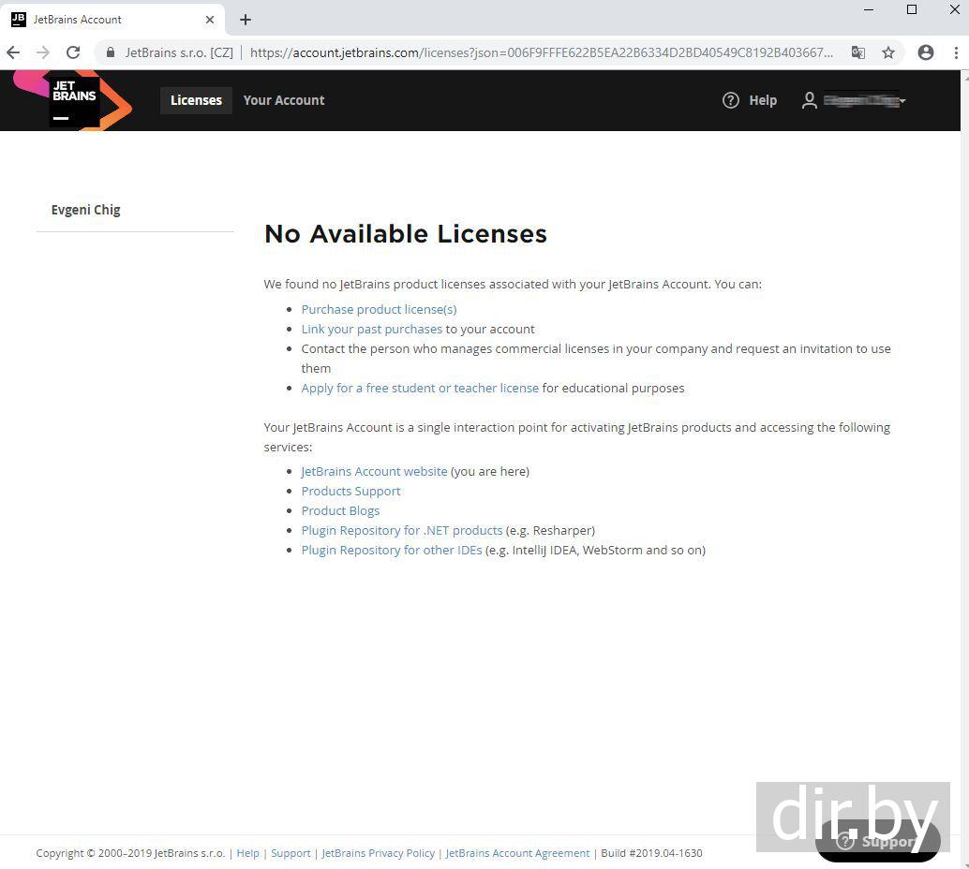Expand the user account dropdown

click(854, 100)
